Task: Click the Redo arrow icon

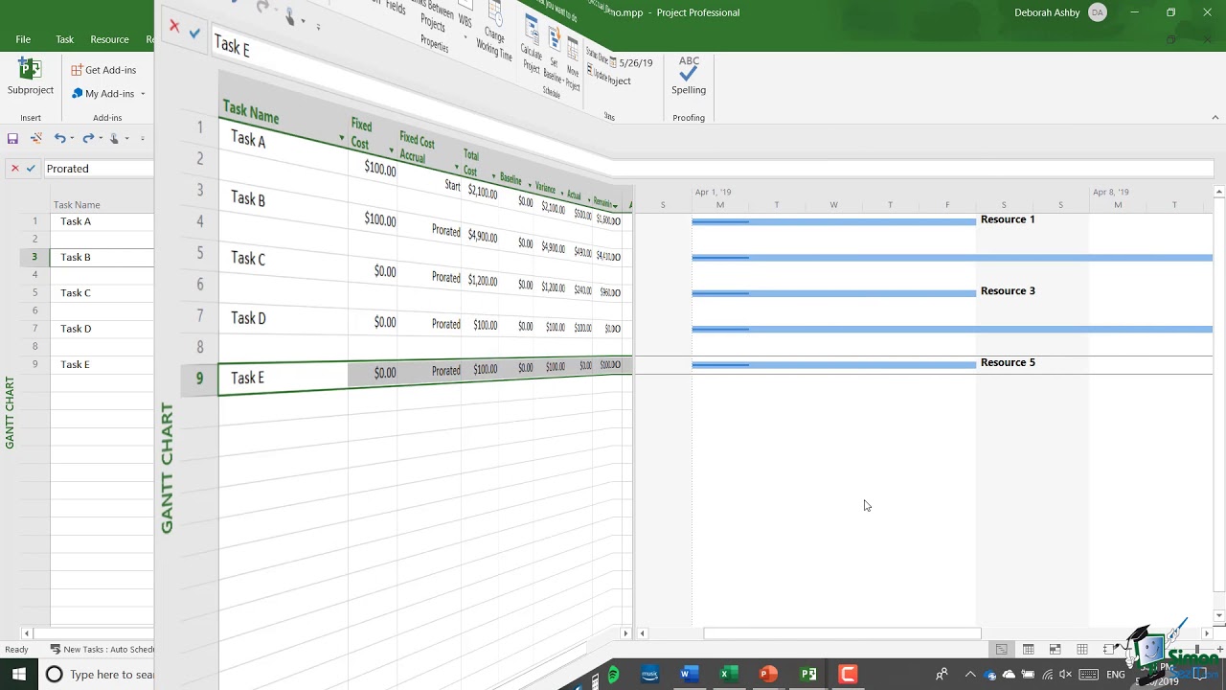Action: (x=87, y=139)
